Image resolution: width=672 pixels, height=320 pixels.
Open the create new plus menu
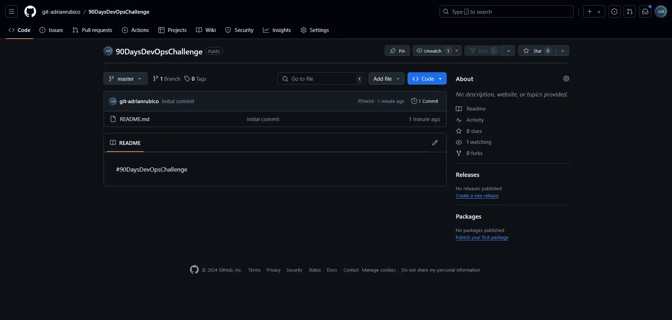[590, 12]
